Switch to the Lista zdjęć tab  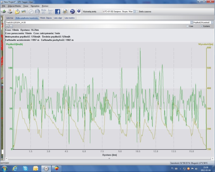click(x=58, y=18)
